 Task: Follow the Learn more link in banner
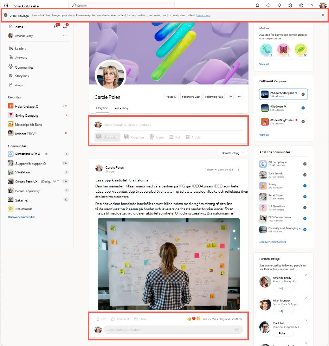point(203,15)
